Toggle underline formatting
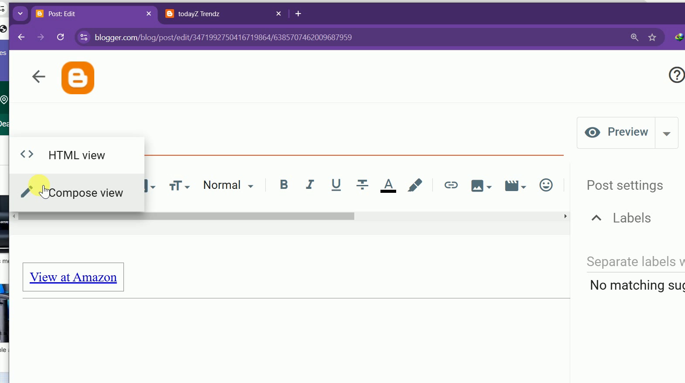This screenshot has height=383, width=685. tap(336, 185)
